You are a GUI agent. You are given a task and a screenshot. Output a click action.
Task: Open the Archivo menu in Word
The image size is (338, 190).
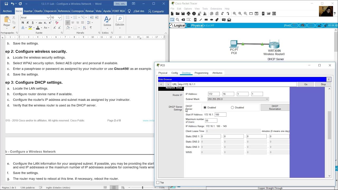(x=7, y=11)
